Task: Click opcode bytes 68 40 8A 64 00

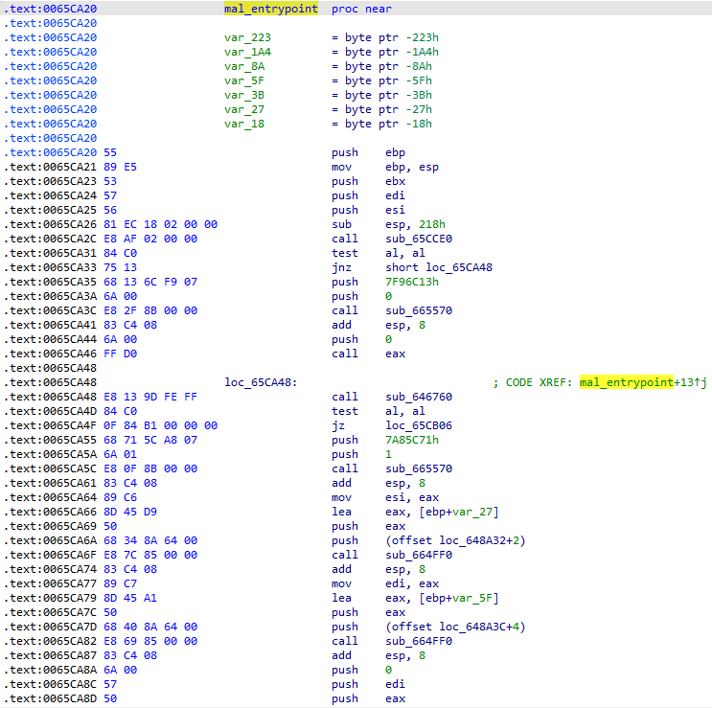Action: coord(150,627)
